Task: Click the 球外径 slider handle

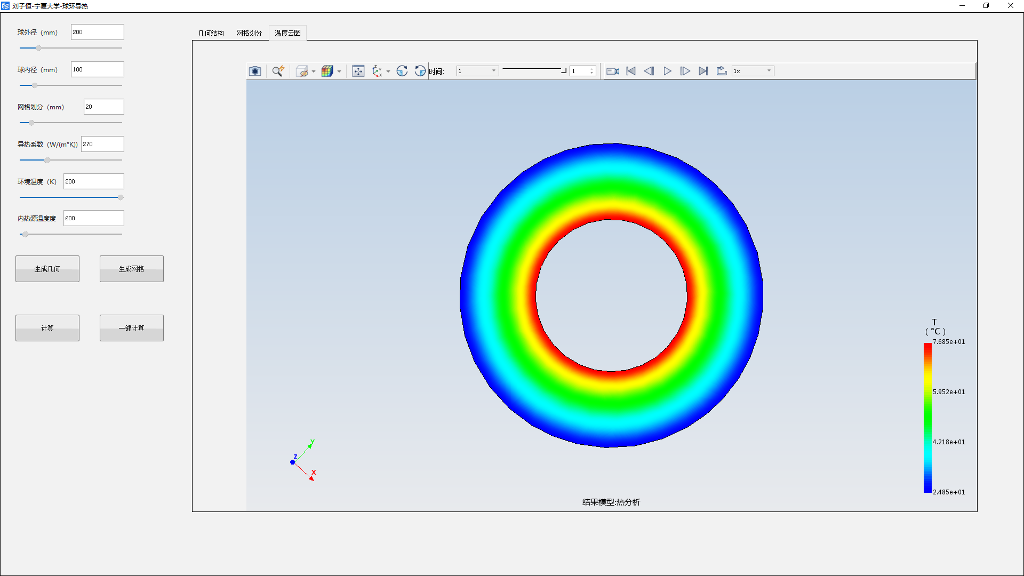Action: coord(38,48)
